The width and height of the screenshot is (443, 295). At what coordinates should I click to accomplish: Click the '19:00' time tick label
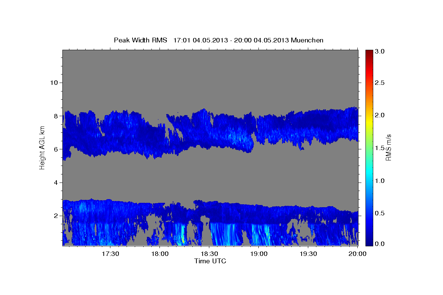pos(259,254)
